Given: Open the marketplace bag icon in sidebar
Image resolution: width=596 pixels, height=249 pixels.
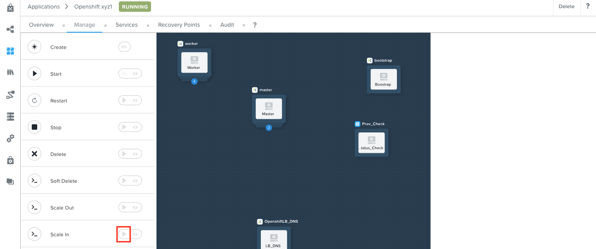Looking at the screenshot, I should click(10, 8).
